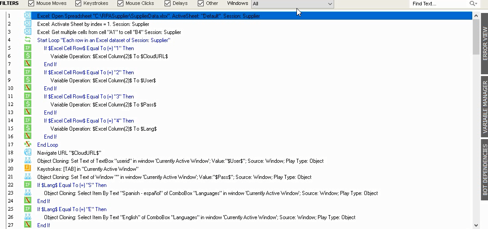The height and width of the screenshot is (229, 488).
Task: Toggle the Delays filter checkbox
Action: (167, 4)
